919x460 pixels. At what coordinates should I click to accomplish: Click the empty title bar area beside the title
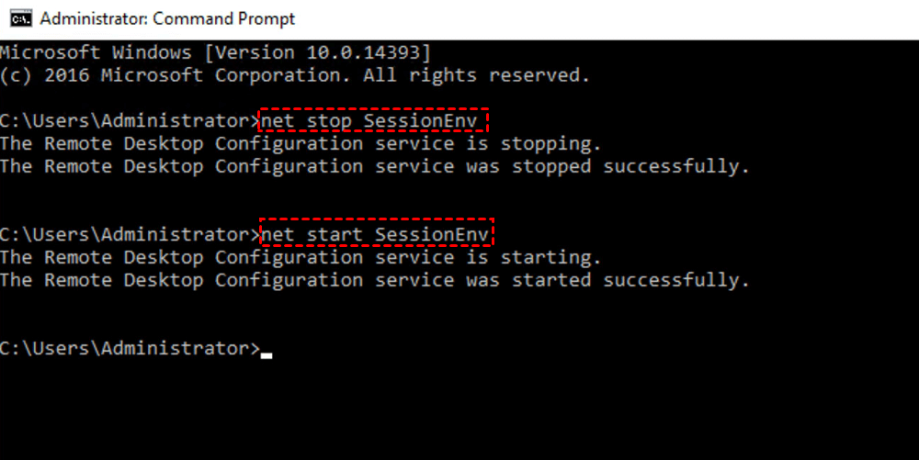(x=597, y=18)
